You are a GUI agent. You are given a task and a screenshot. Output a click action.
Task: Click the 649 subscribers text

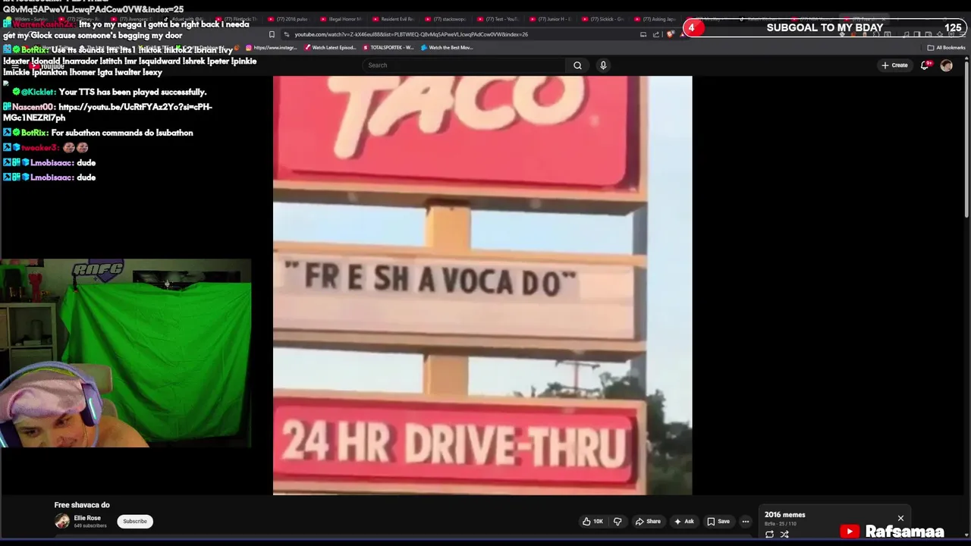pyautogui.click(x=90, y=526)
